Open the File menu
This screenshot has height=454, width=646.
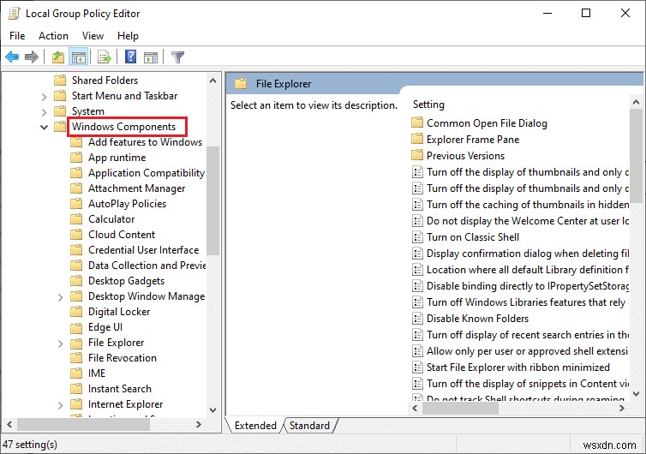coord(17,36)
